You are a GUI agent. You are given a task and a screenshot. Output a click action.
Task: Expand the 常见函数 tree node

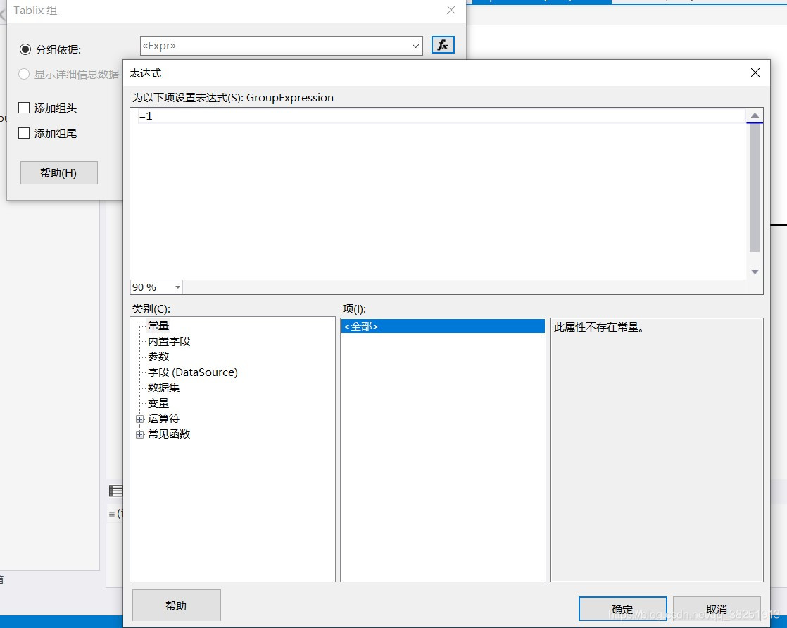[139, 434]
